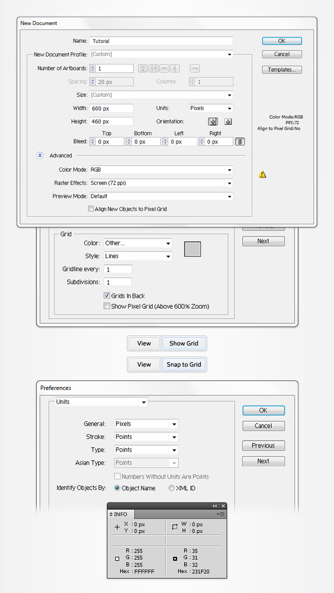The width and height of the screenshot is (334, 593).
Task: Select Grid by Column artboard arrangement icon
Action: (154, 68)
